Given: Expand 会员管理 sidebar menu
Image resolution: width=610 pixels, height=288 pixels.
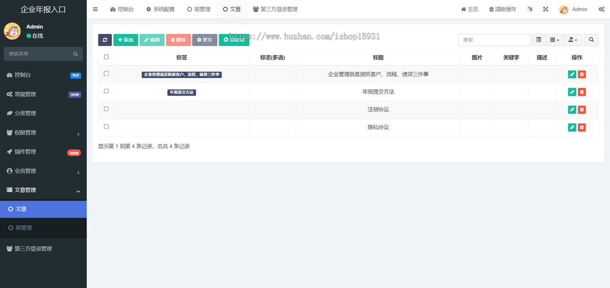Looking at the screenshot, I should [43, 171].
